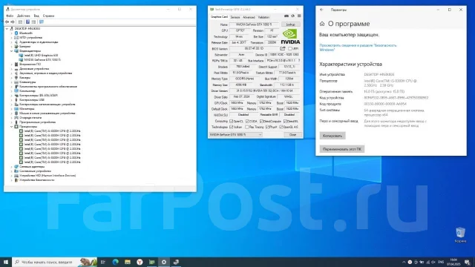Open File Explorer from the taskbar
The height and width of the screenshot is (267, 475).
tap(128, 262)
